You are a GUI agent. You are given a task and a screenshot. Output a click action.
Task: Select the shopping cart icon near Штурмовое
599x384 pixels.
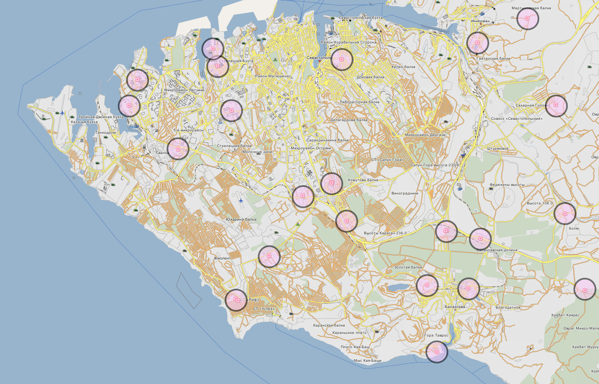click(x=463, y=155)
